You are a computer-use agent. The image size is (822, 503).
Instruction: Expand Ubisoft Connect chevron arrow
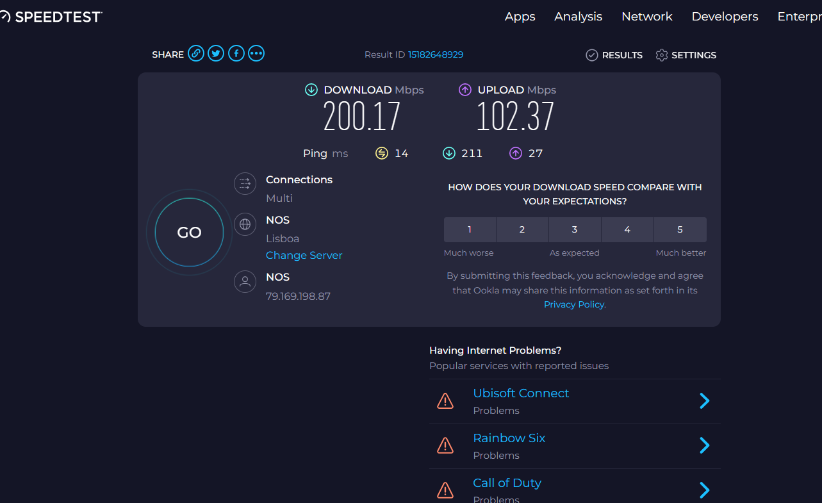click(x=705, y=401)
